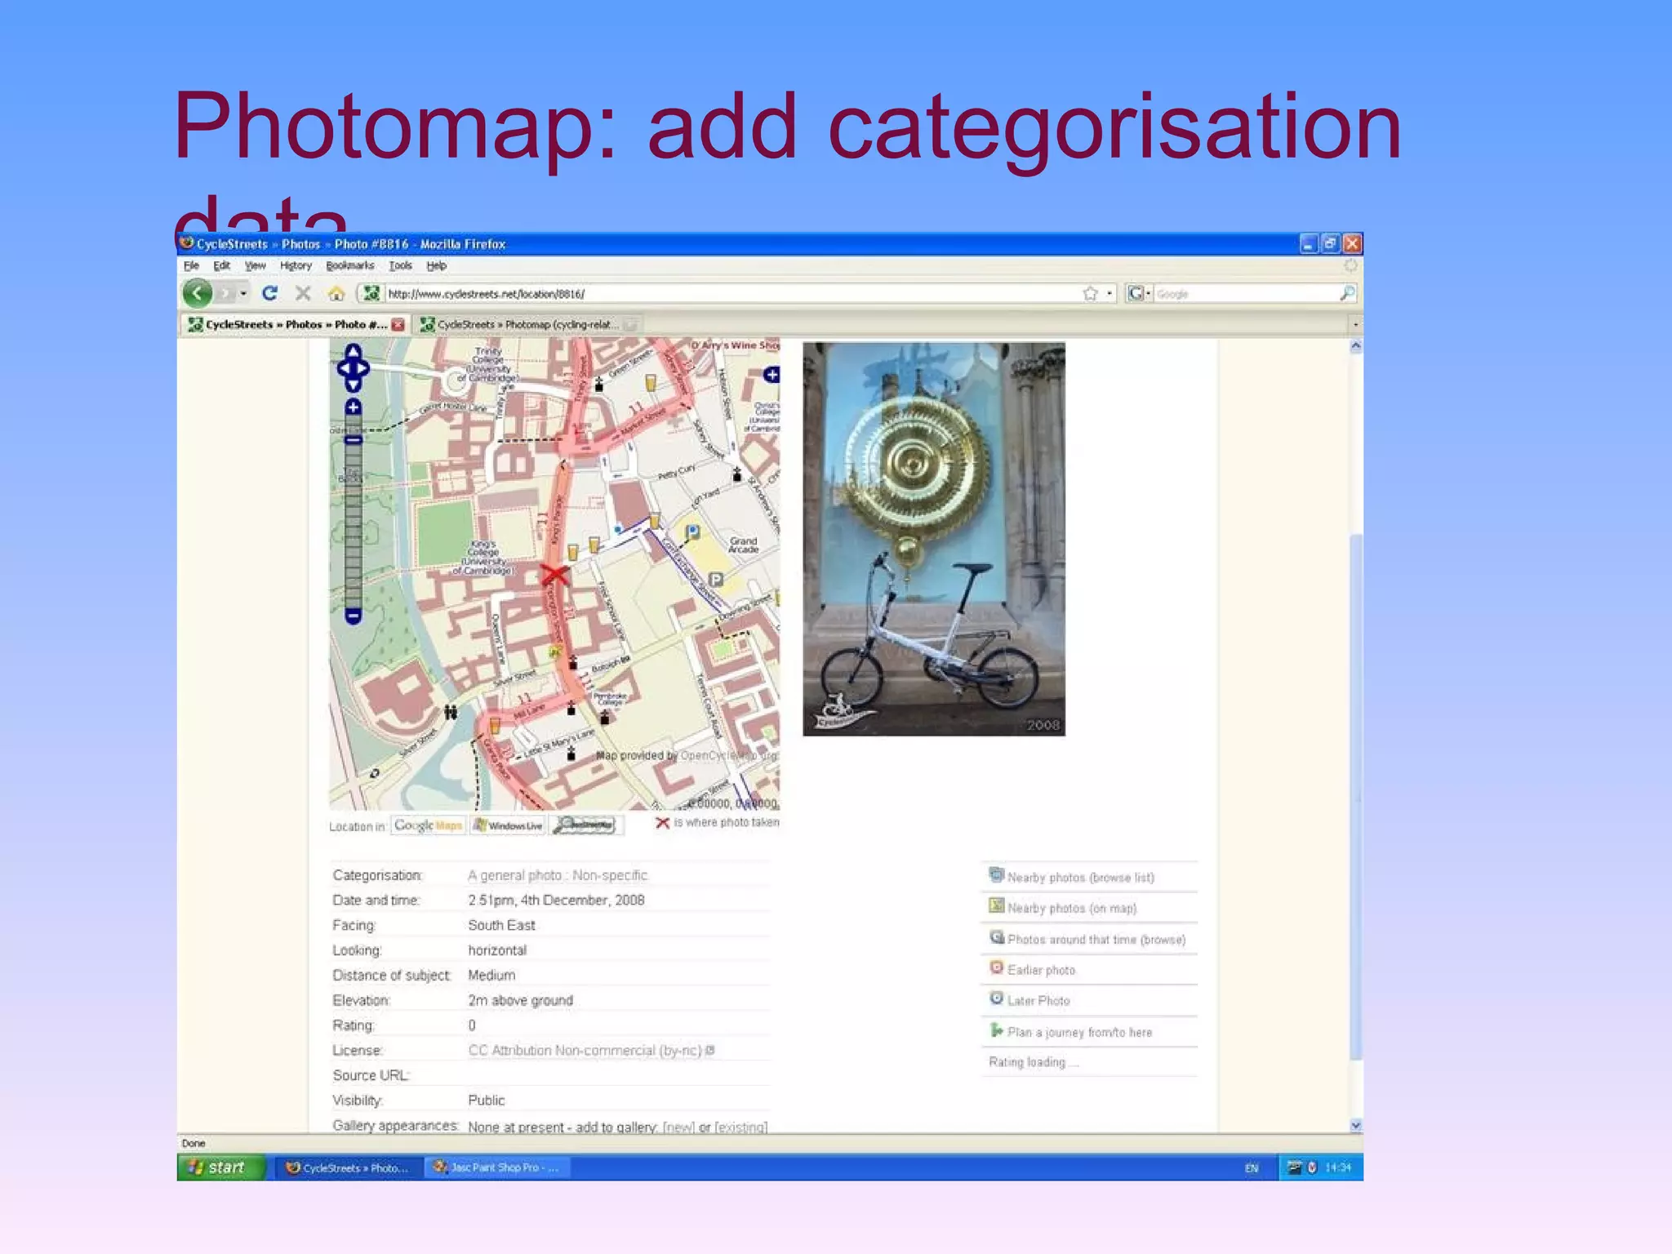Open the File menu
Viewport: 1672px width, 1254px height.
tap(191, 265)
